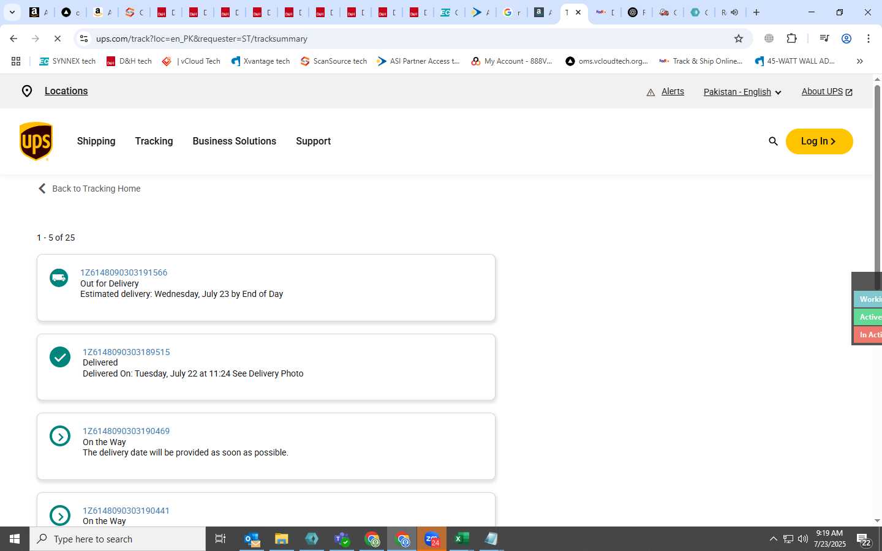Open 45-WATT WALL AD bookmark
The image size is (882, 551).
pos(794,61)
